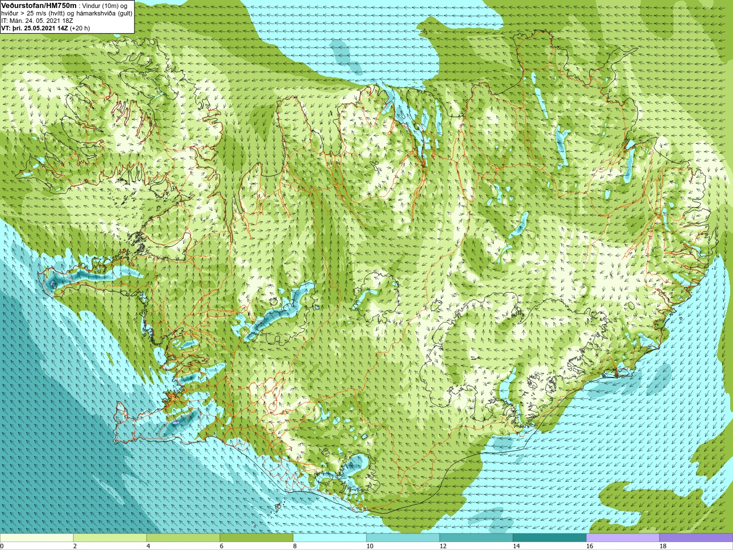This screenshot has width=733, height=550.
Task: Click the light cyan 8–10 legend swatch
Action: pyautogui.click(x=330, y=538)
